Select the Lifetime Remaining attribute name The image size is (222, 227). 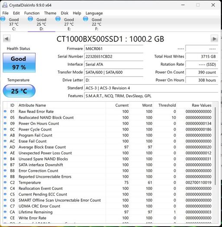[35, 212]
